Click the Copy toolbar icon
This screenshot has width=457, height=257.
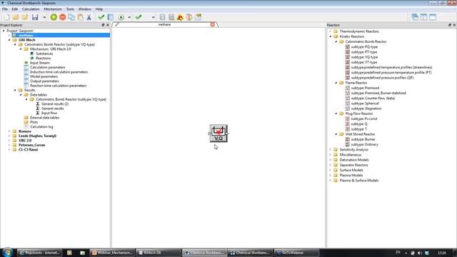pos(71,17)
